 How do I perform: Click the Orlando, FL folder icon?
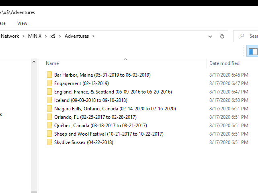49,117
